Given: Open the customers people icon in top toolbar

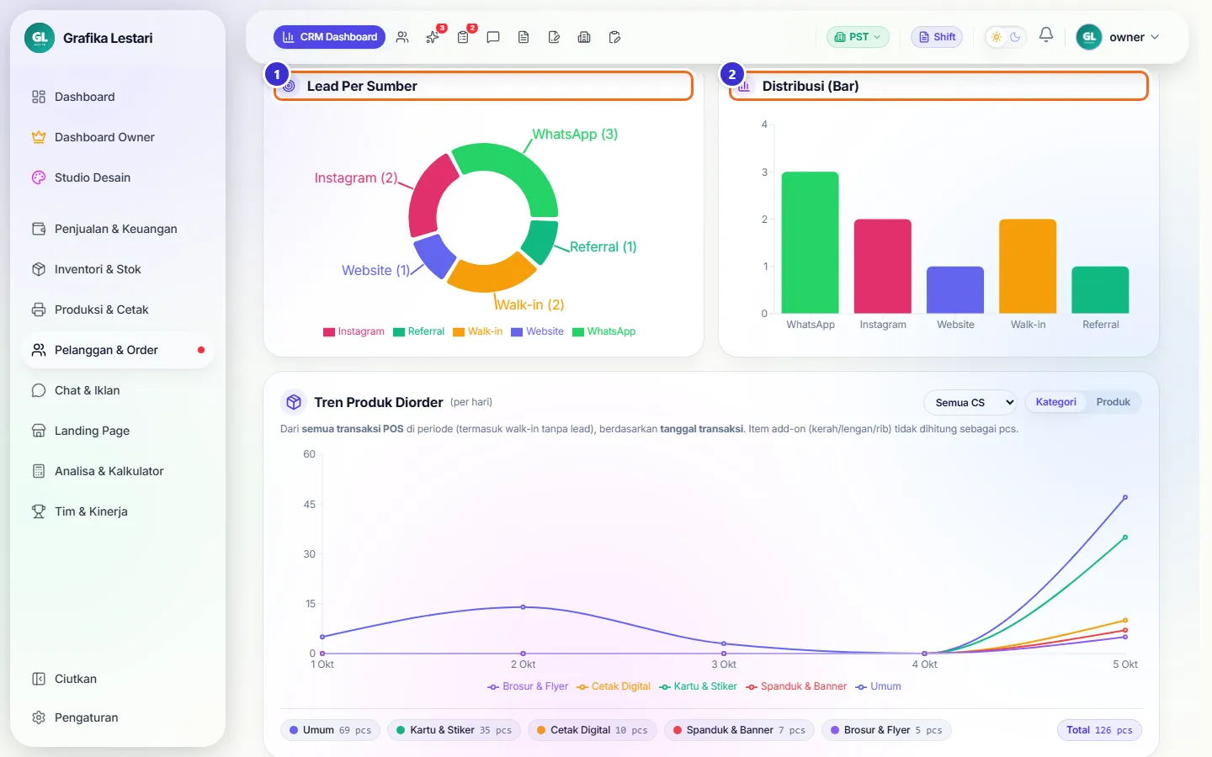Looking at the screenshot, I should pyautogui.click(x=402, y=37).
